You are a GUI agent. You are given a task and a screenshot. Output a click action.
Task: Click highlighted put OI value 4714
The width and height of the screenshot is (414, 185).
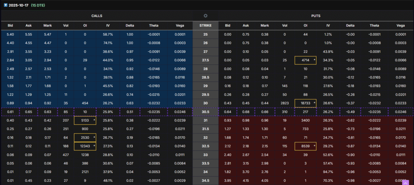(305, 60)
